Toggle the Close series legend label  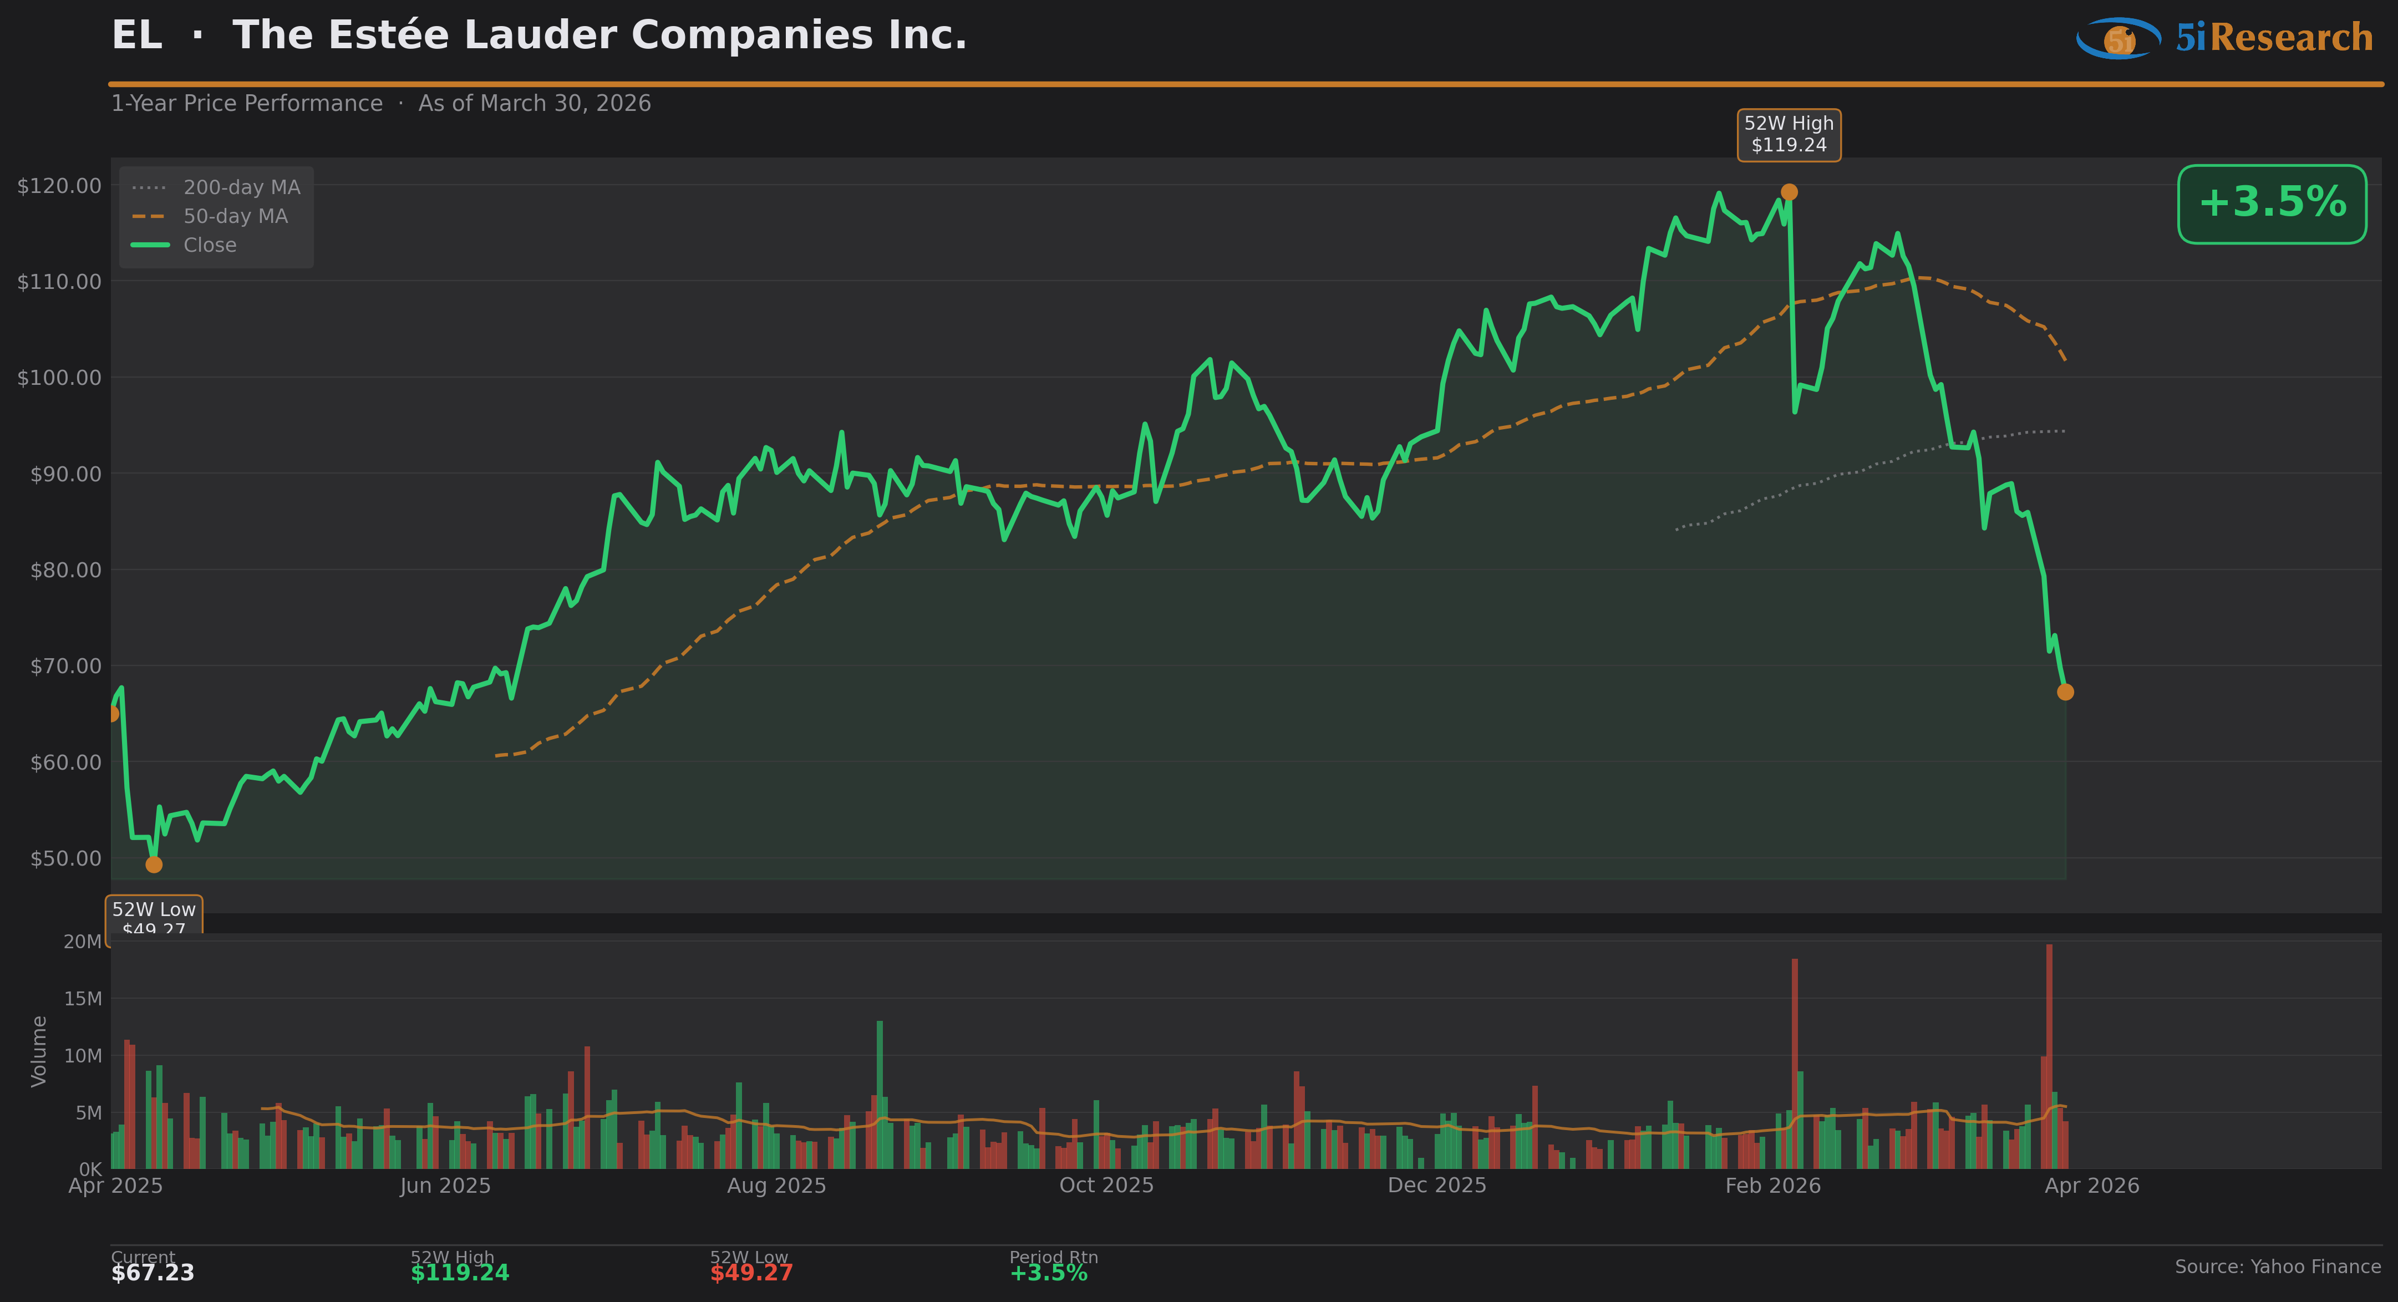pyautogui.click(x=210, y=246)
